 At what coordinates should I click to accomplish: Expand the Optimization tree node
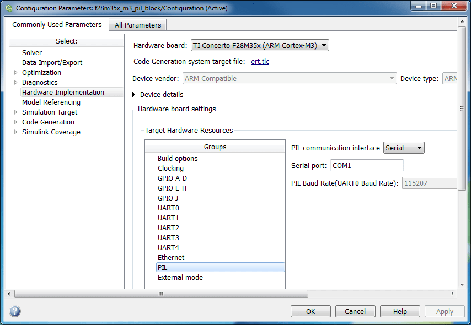16,73
